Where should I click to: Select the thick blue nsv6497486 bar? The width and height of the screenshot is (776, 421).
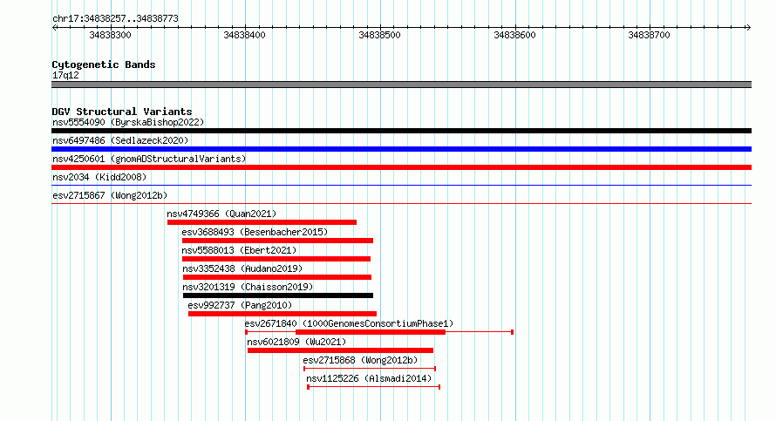[x=401, y=149]
